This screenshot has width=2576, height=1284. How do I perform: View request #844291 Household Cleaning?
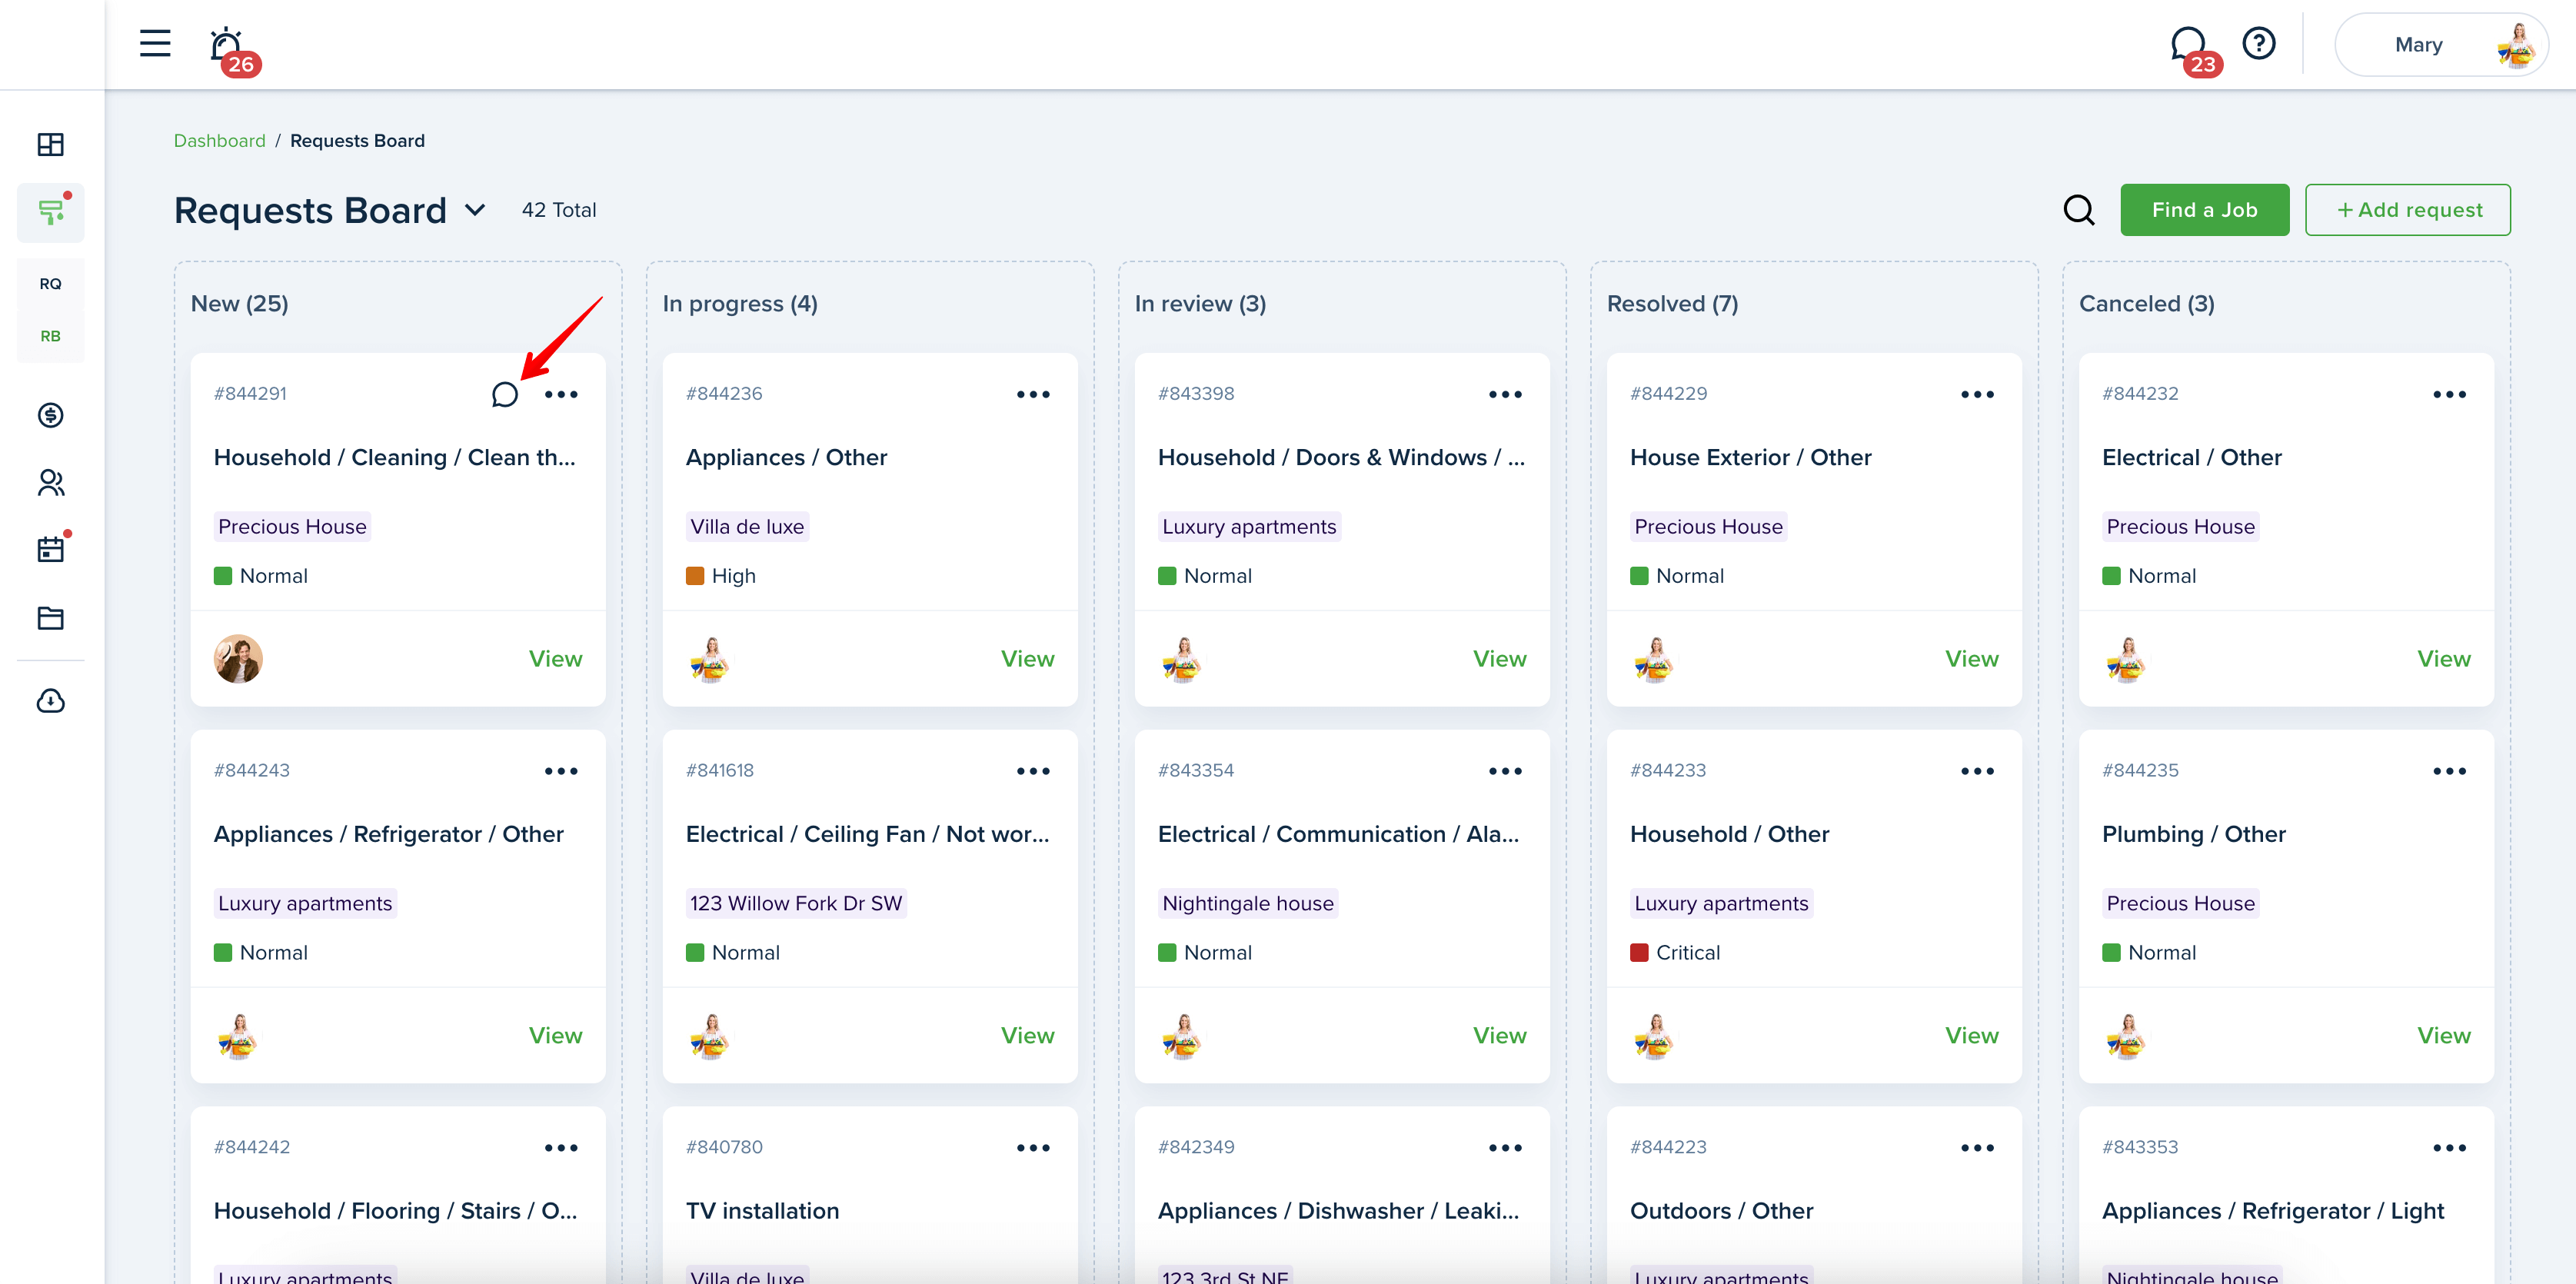555,659
